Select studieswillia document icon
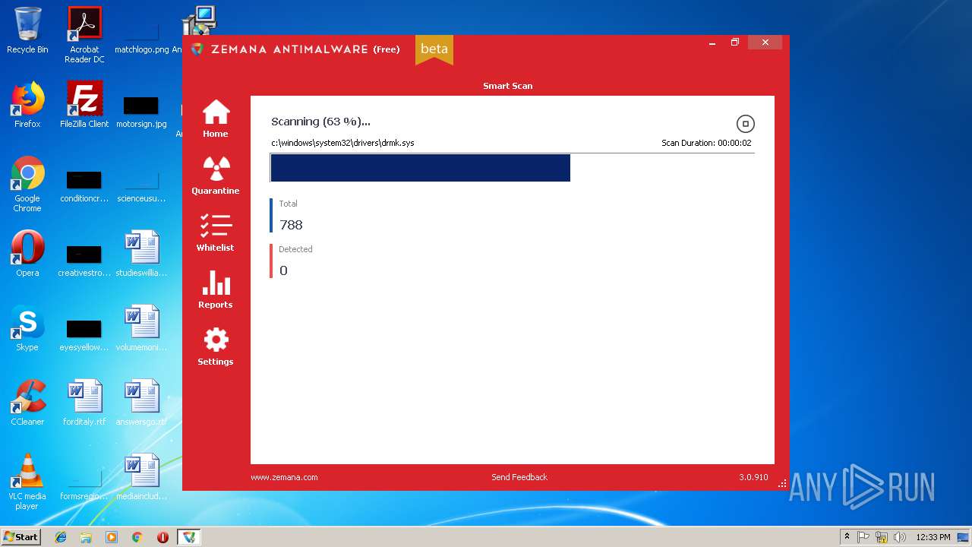The height and width of the screenshot is (547, 972). (x=141, y=254)
